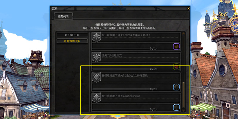Click the scroll down arrow of quest list
The width and height of the screenshot is (238, 119).
click(x=184, y=110)
